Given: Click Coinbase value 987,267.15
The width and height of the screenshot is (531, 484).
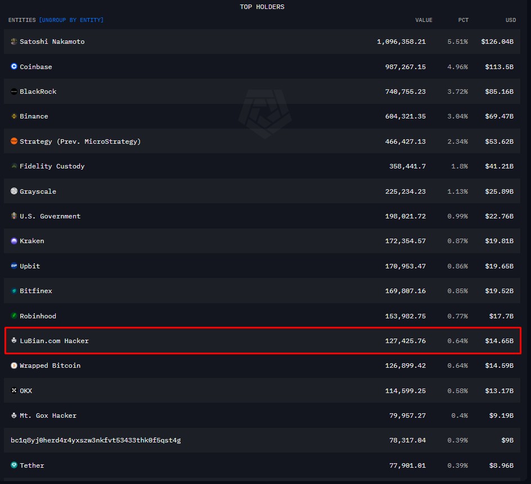Looking at the screenshot, I should point(406,67).
